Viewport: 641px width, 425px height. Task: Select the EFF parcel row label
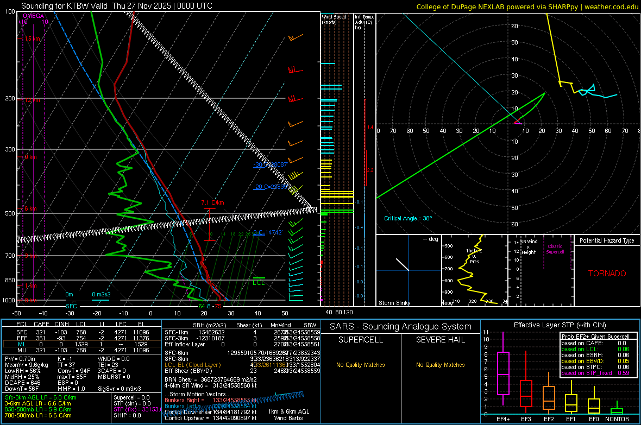22,338
